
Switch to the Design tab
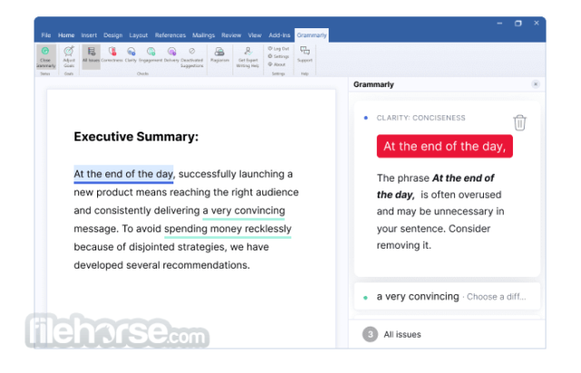click(x=113, y=35)
